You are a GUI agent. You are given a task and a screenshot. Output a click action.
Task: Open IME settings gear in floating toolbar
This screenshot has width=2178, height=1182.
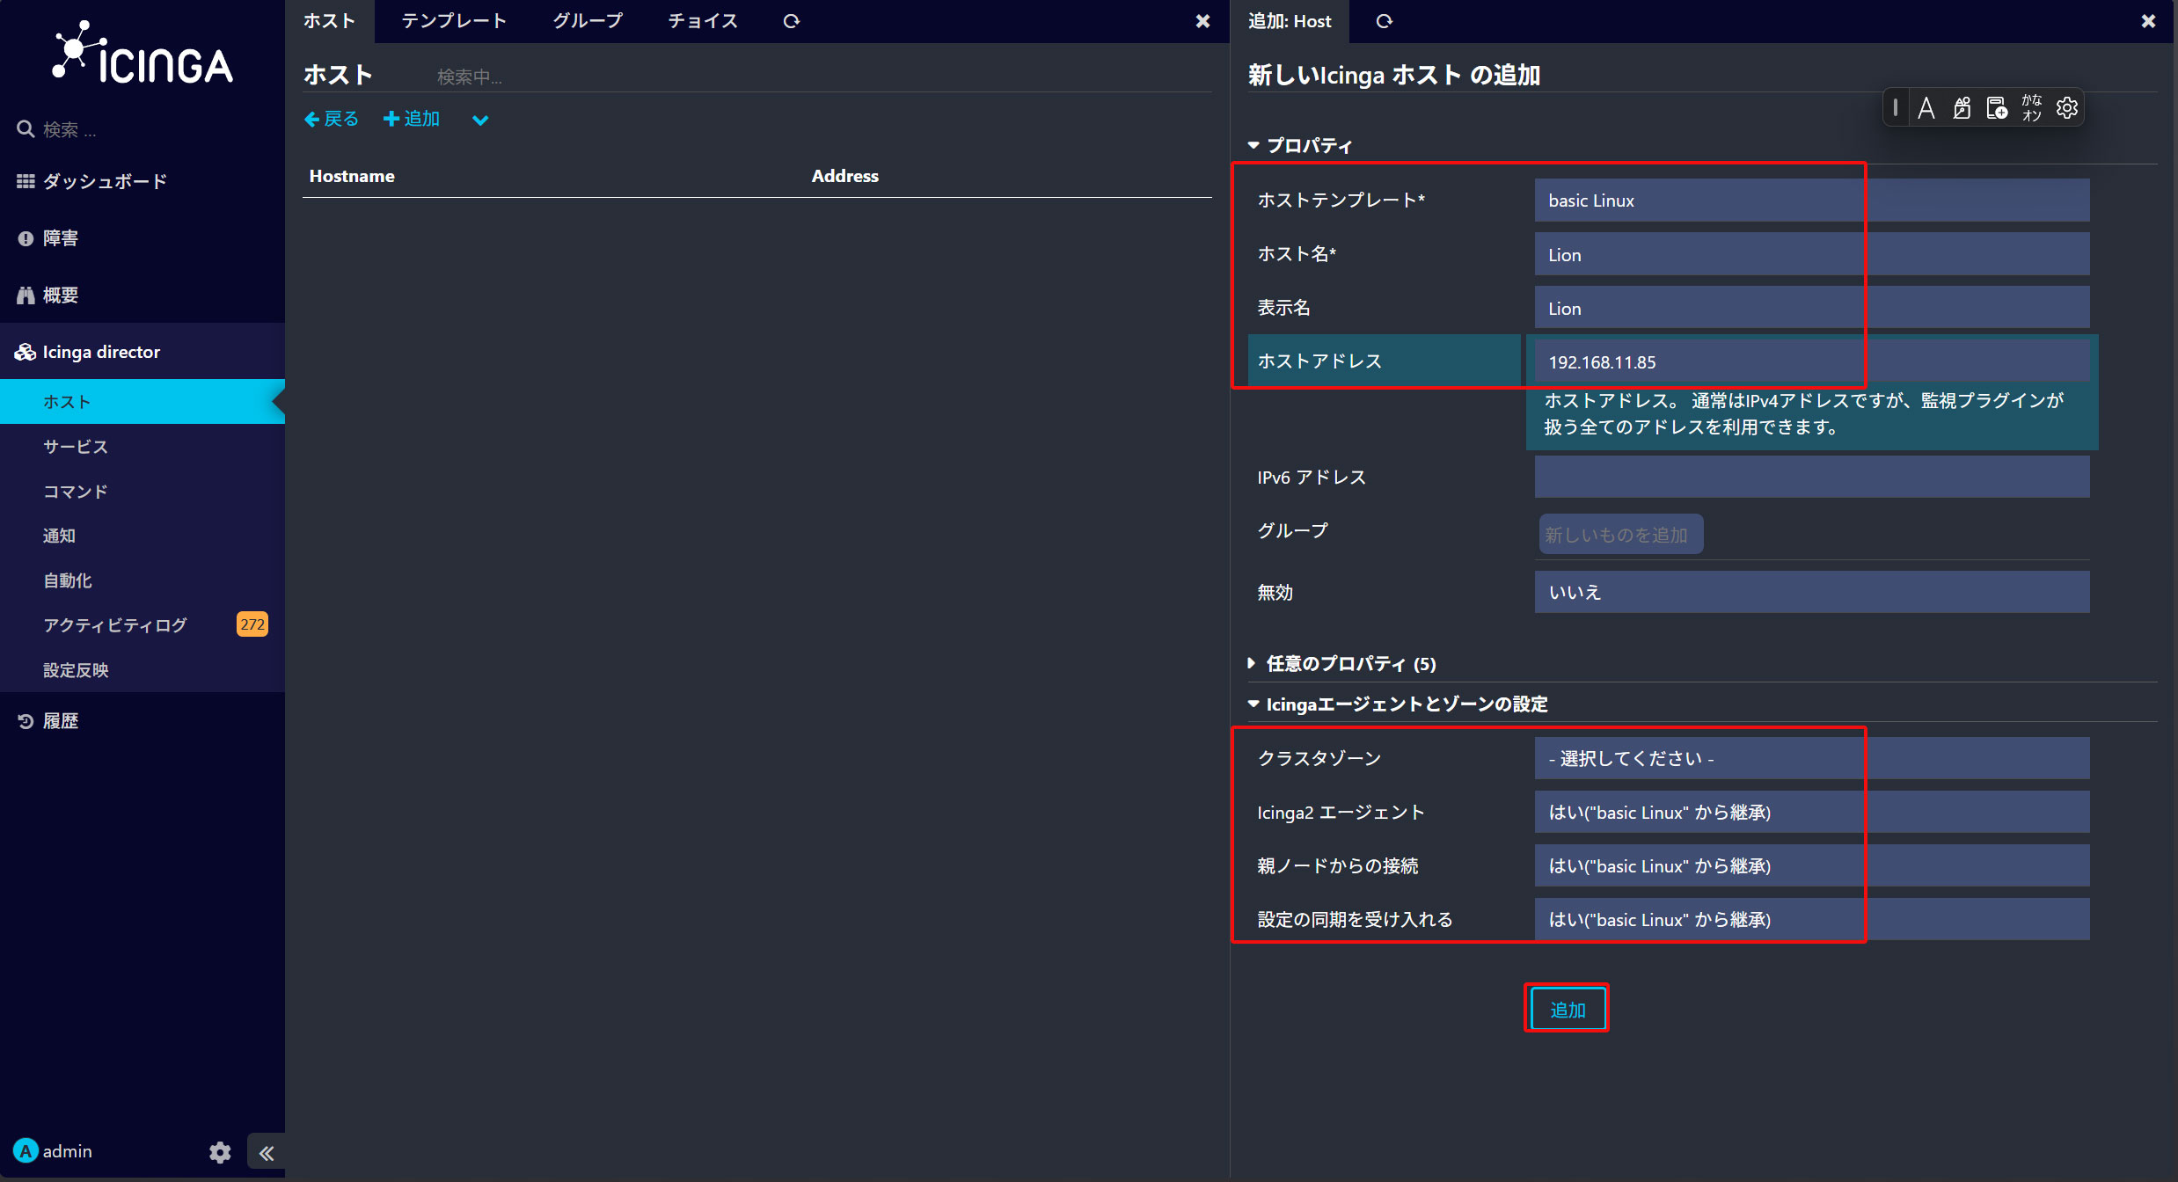[2066, 108]
